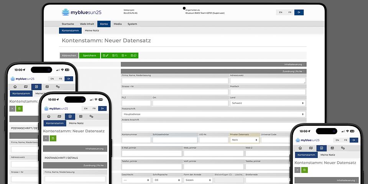The width and height of the screenshot is (368, 184).
Task: Open Media menu on the tablet
Action: point(118,24)
